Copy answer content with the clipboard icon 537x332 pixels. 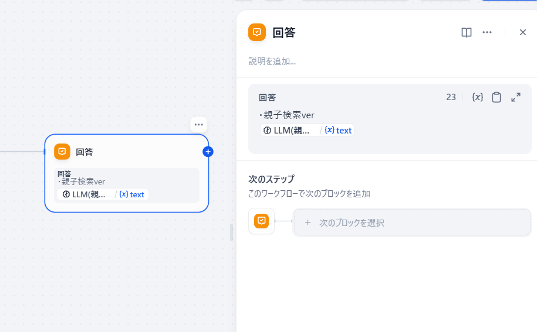coord(497,97)
